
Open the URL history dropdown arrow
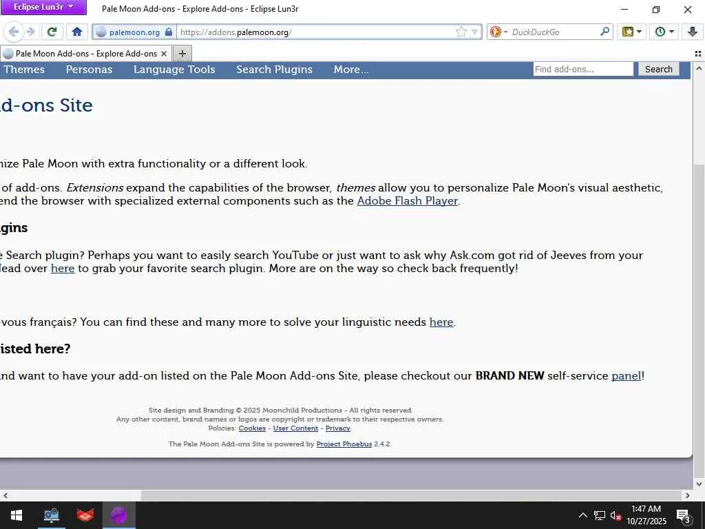tap(474, 32)
